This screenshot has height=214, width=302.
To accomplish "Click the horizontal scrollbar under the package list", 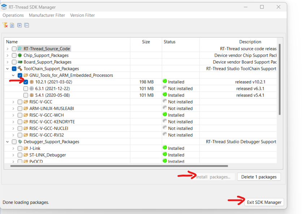I will click(119, 166).
